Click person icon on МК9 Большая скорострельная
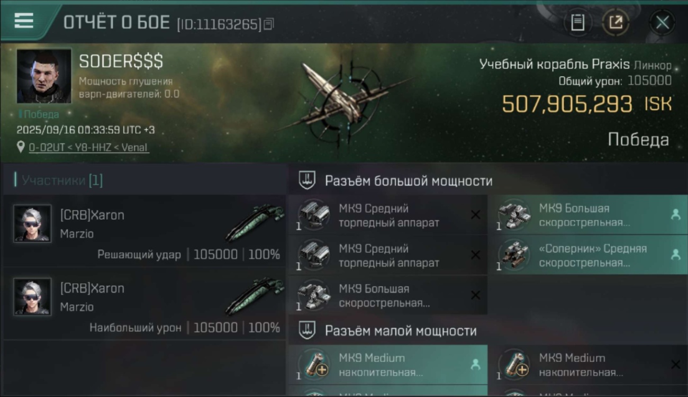 [x=675, y=214]
